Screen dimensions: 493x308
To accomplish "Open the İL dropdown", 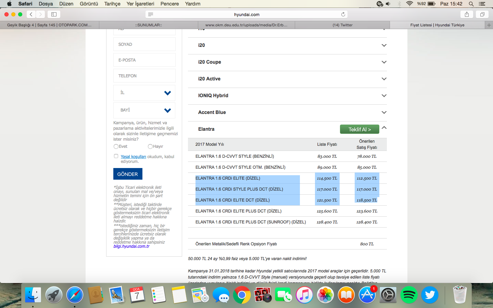I will coord(144,93).
